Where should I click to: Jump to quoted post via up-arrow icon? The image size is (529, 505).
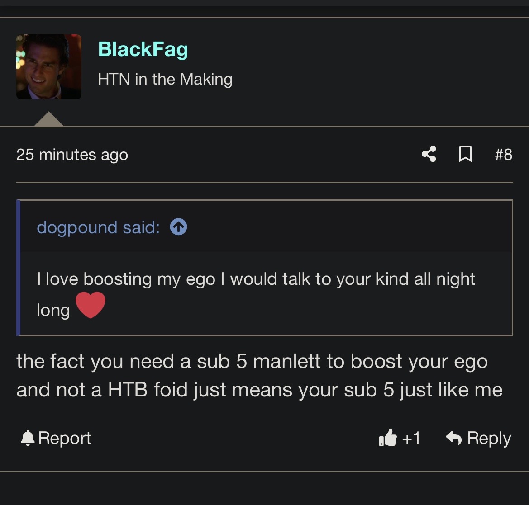point(178,227)
